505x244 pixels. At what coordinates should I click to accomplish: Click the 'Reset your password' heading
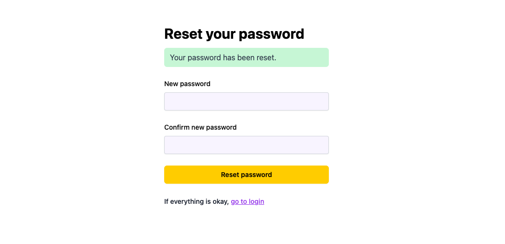(234, 34)
